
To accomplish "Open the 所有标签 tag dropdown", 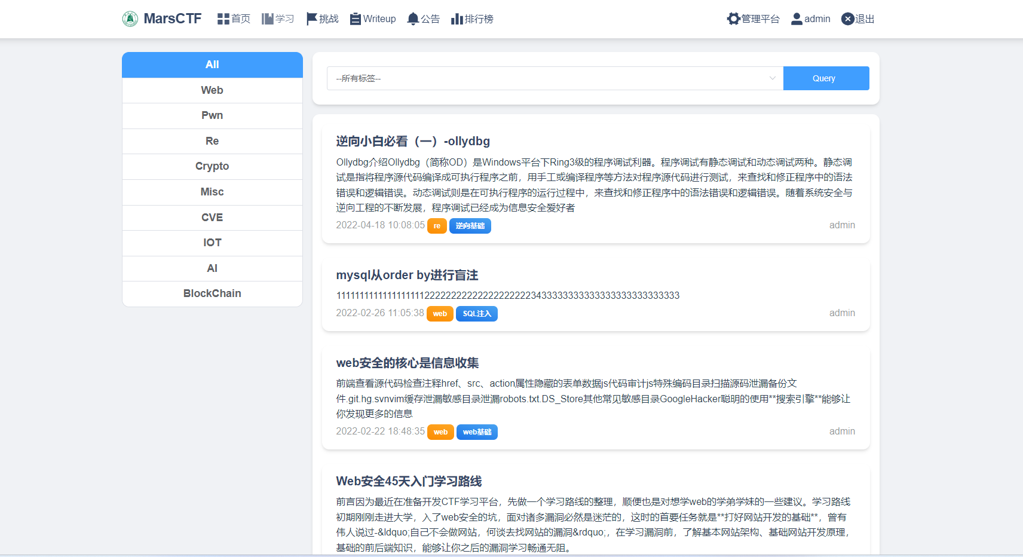I will click(555, 78).
